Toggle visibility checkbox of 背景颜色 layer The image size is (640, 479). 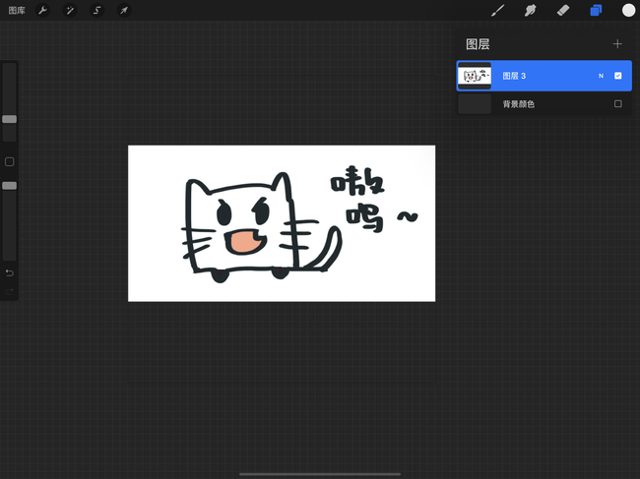pos(617,103)
